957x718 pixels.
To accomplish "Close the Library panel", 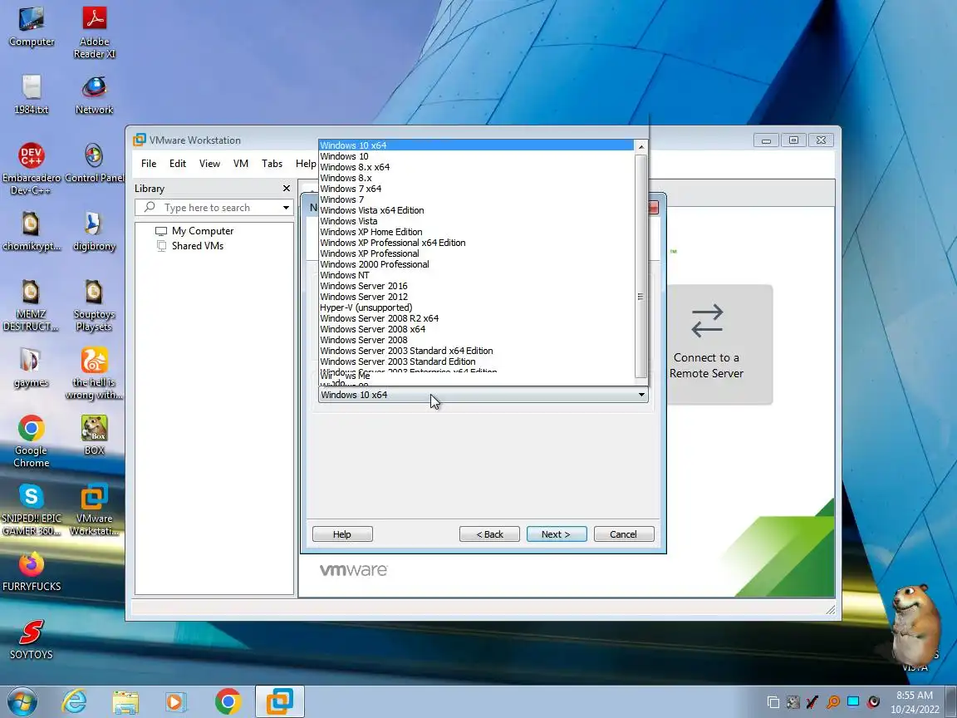I will 287,188.
